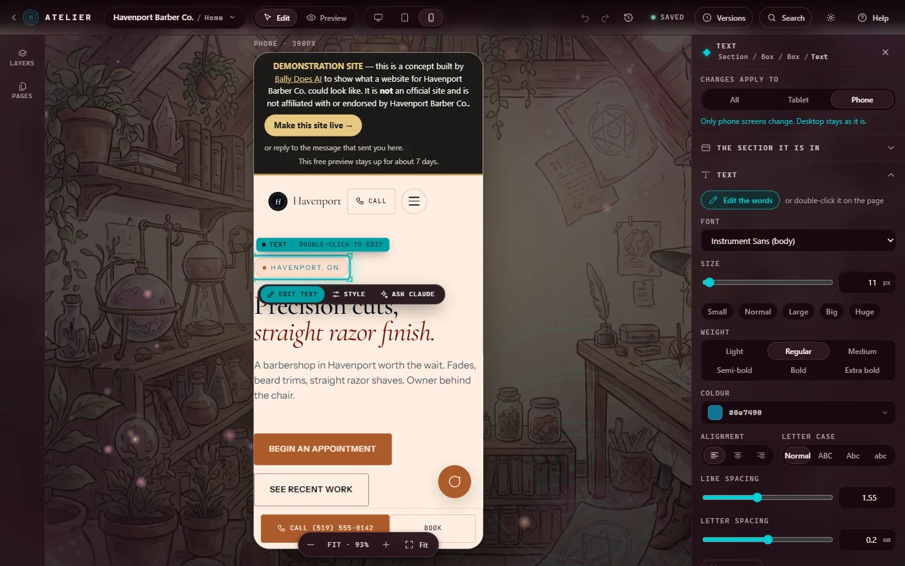Click 'Edit the words' button
Screen dimensions: 905x566
click(740, 201)
